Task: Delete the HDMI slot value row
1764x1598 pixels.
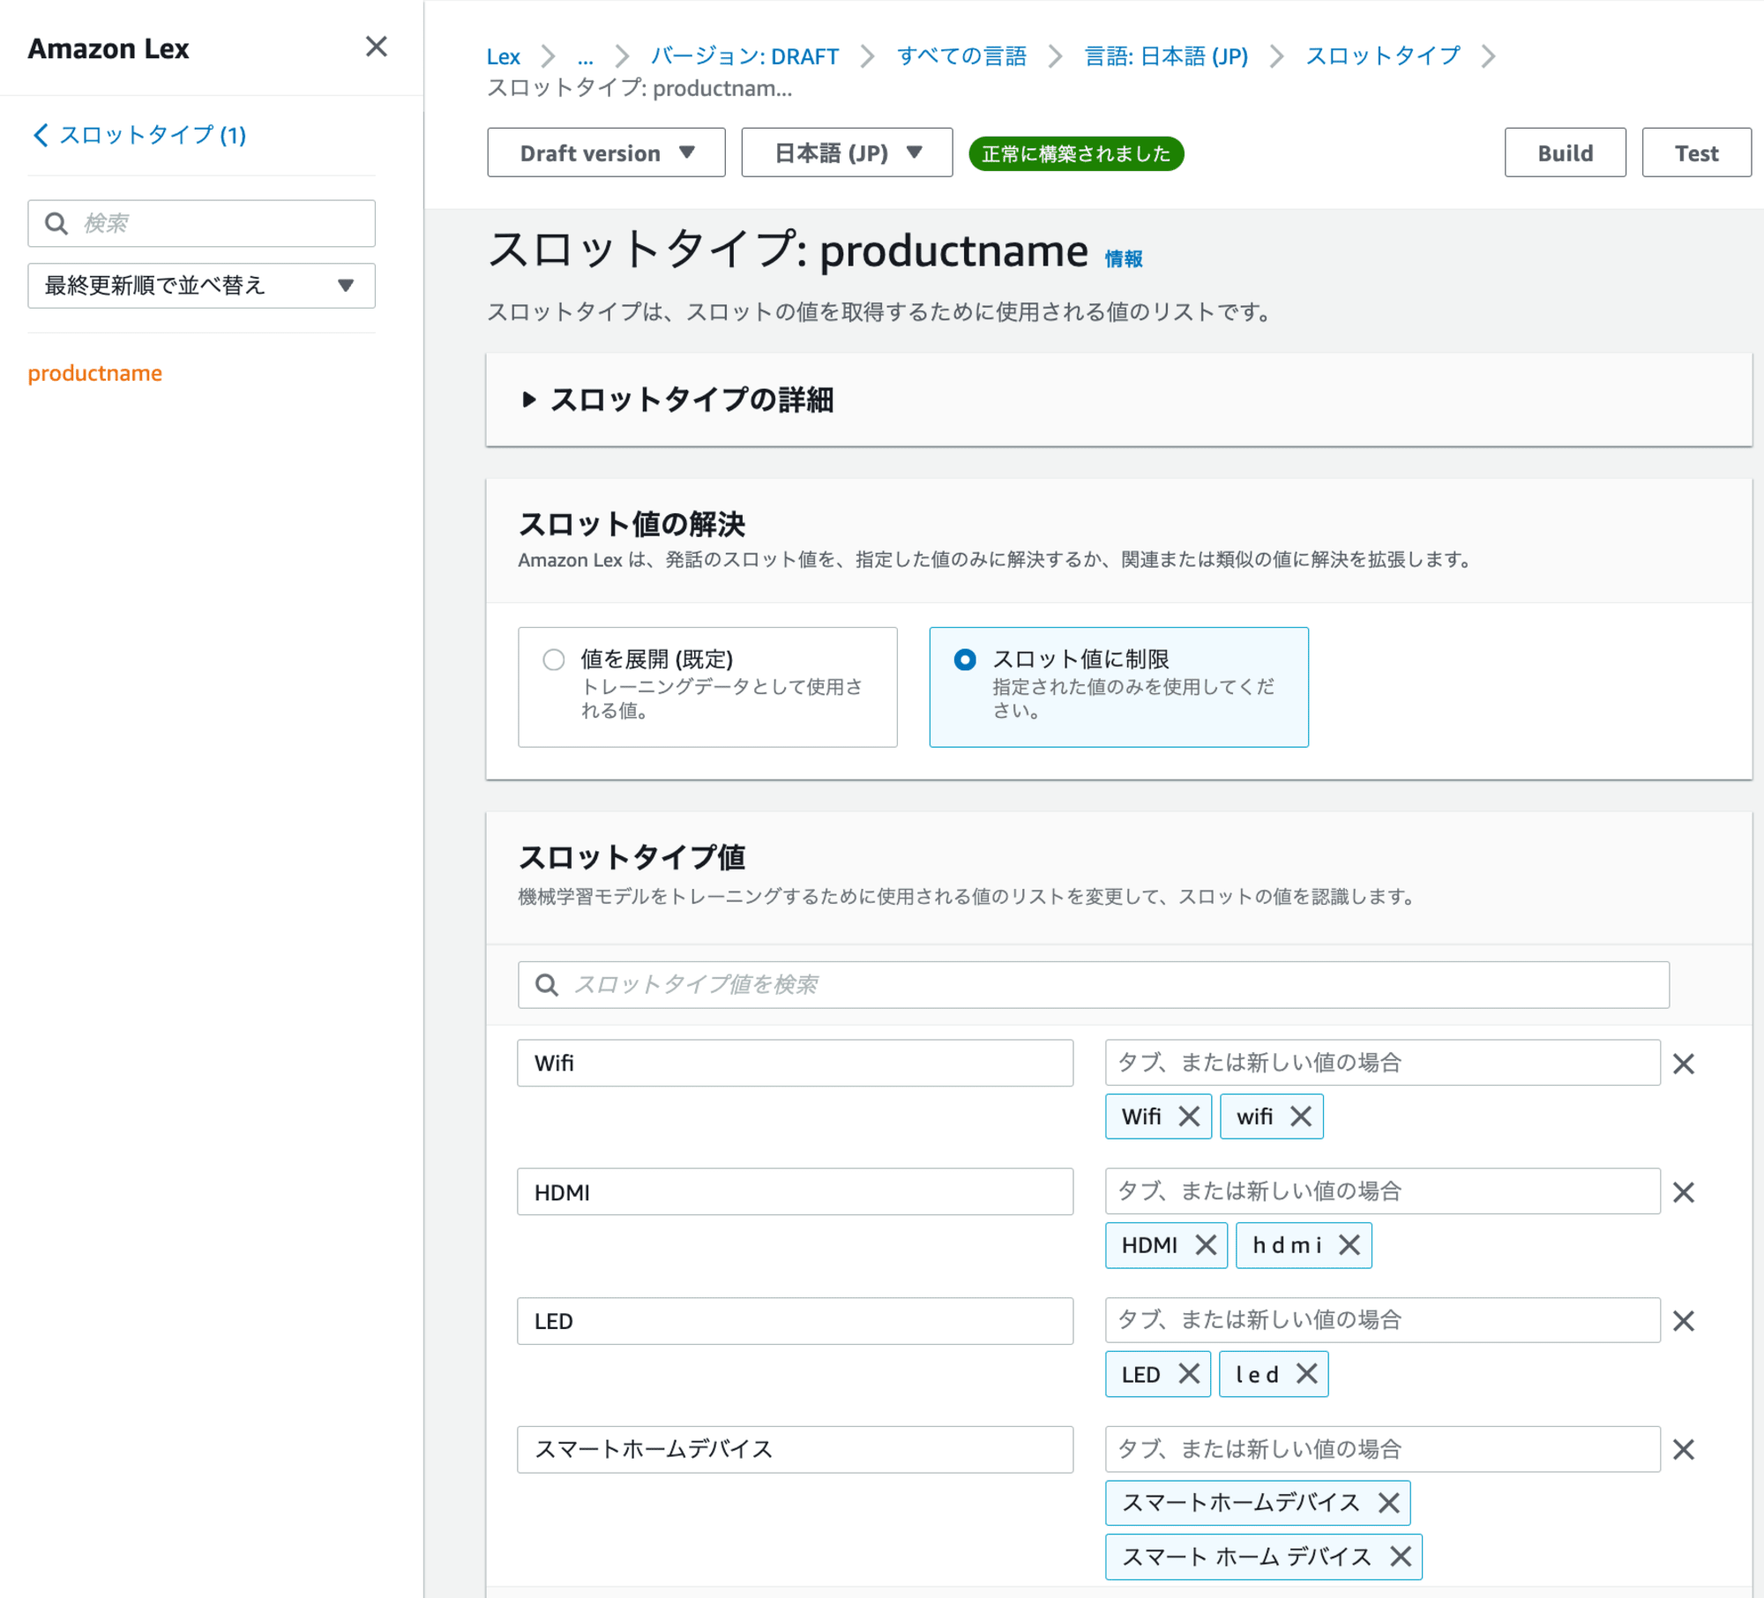Action: 1684,1192
